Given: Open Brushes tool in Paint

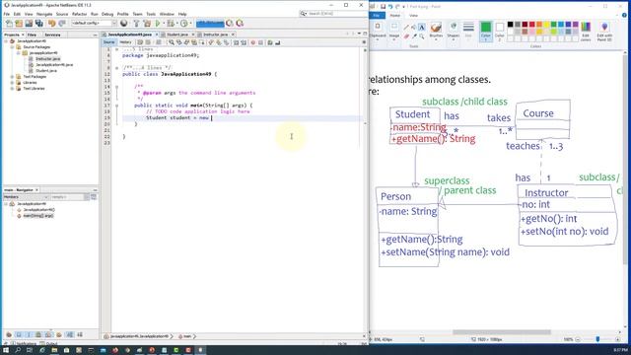Looking at the screenshot, I should pyautogui.click(x=436, y=31).
